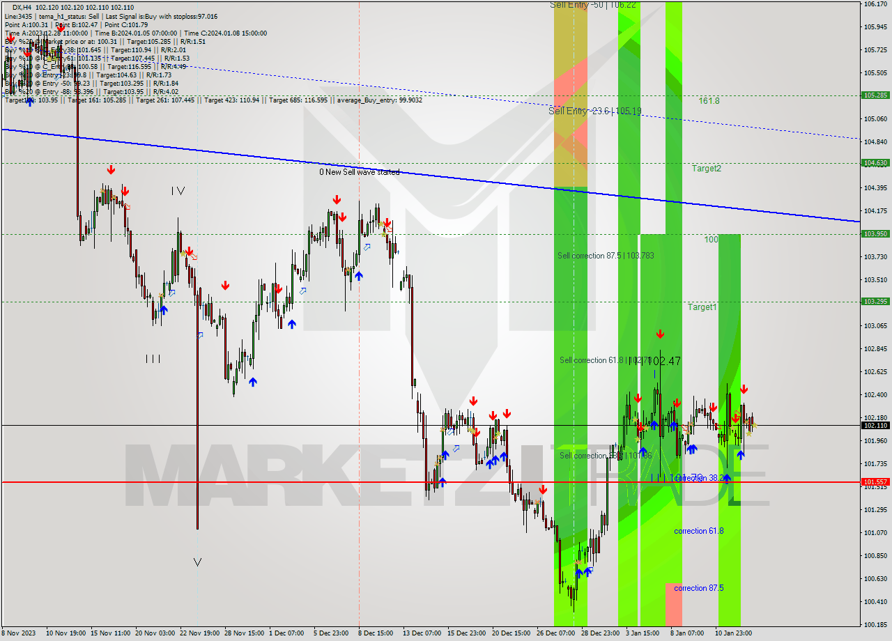The image size is (892, 641).
Task: Click the '20 Dec 15:00' time label
Action: pos(511,633)
